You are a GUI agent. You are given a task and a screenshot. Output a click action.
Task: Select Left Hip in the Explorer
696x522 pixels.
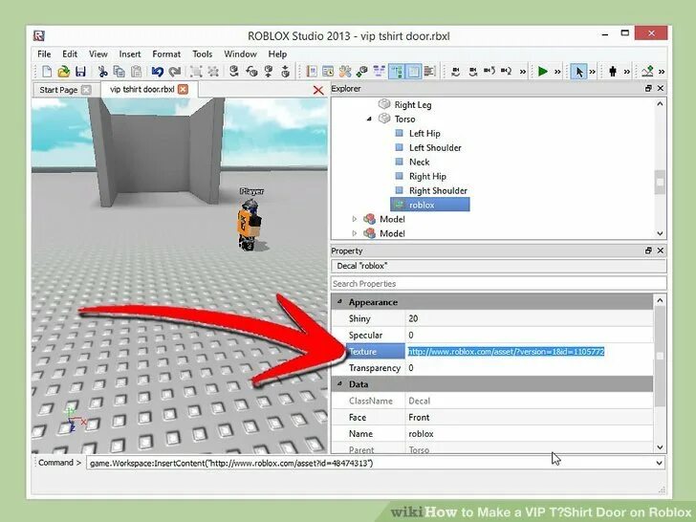tap(424, 133)
